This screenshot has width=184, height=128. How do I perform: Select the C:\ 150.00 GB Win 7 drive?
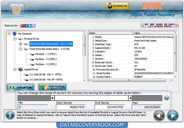[46, 74]
